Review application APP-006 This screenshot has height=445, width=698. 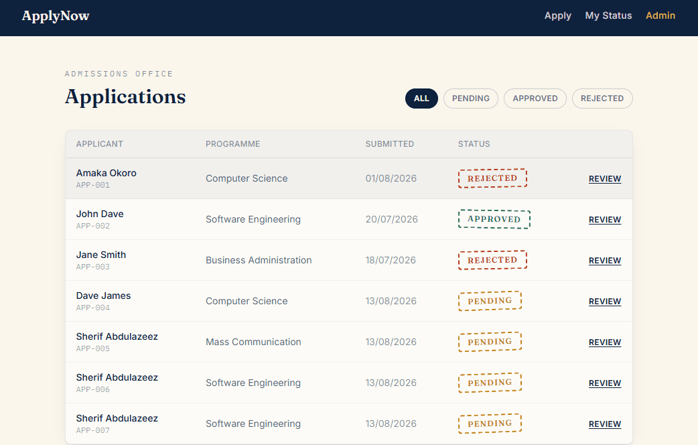coord(604,383)
